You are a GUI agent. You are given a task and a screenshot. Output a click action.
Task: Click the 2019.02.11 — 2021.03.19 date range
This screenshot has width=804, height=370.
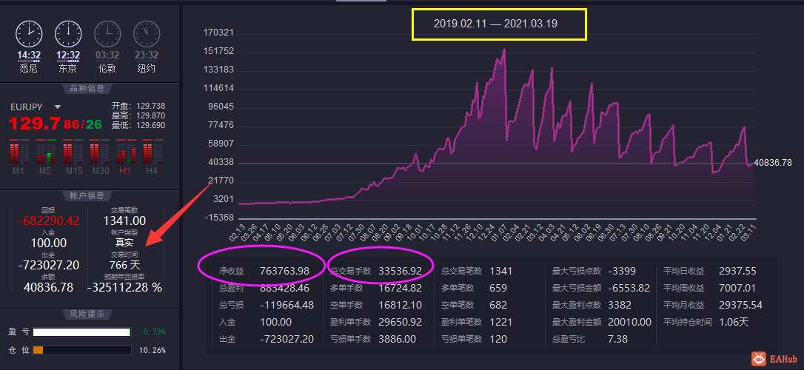(x=495, y=24)
